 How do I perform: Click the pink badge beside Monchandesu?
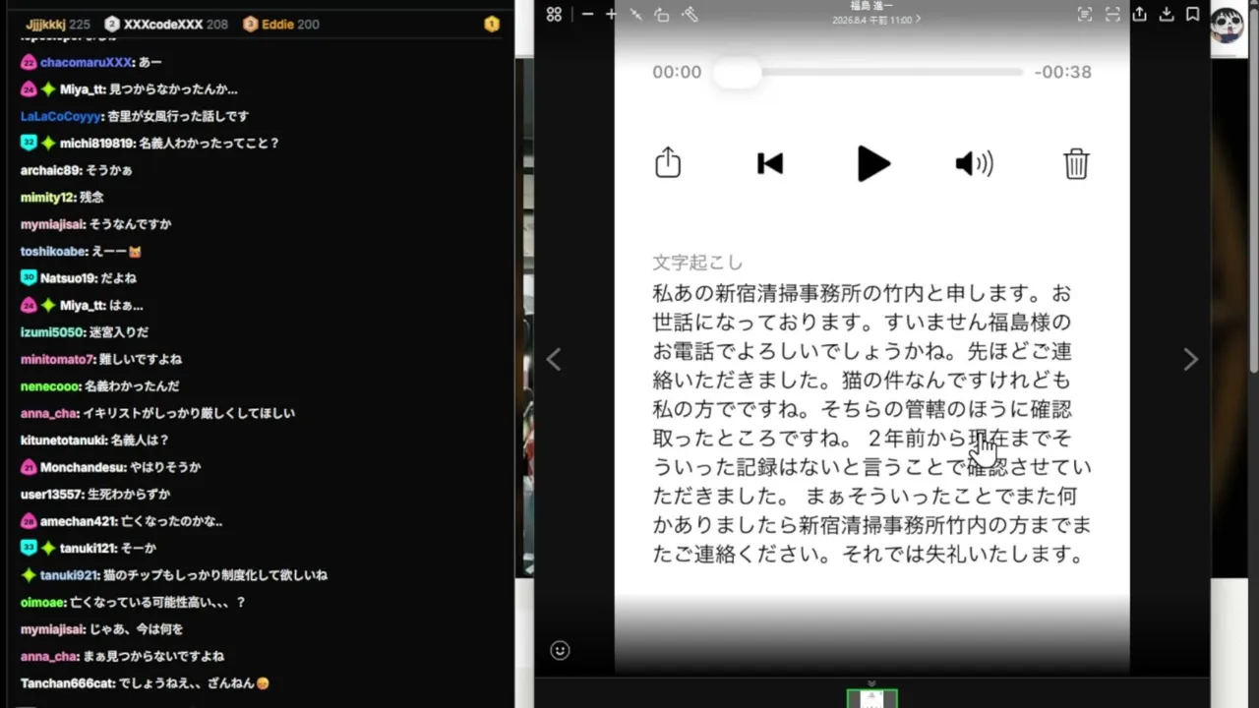pos(29,467)
